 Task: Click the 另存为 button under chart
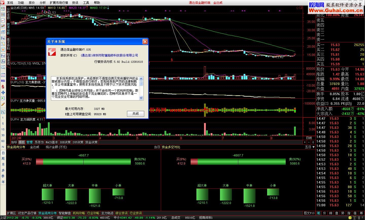[x=39, y=142]
